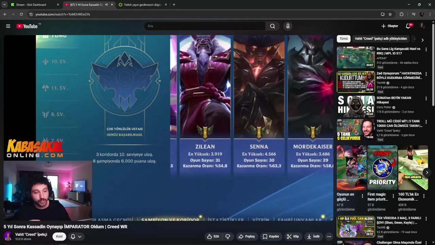Open Challenger Olma Maçımda Özel video title
The height and width of the screenshot is (245, 435).
(x=399, y=243)
